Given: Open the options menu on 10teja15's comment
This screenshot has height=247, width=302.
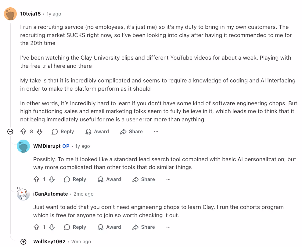Looking at the screenshot, I should [x=156, y=131].
